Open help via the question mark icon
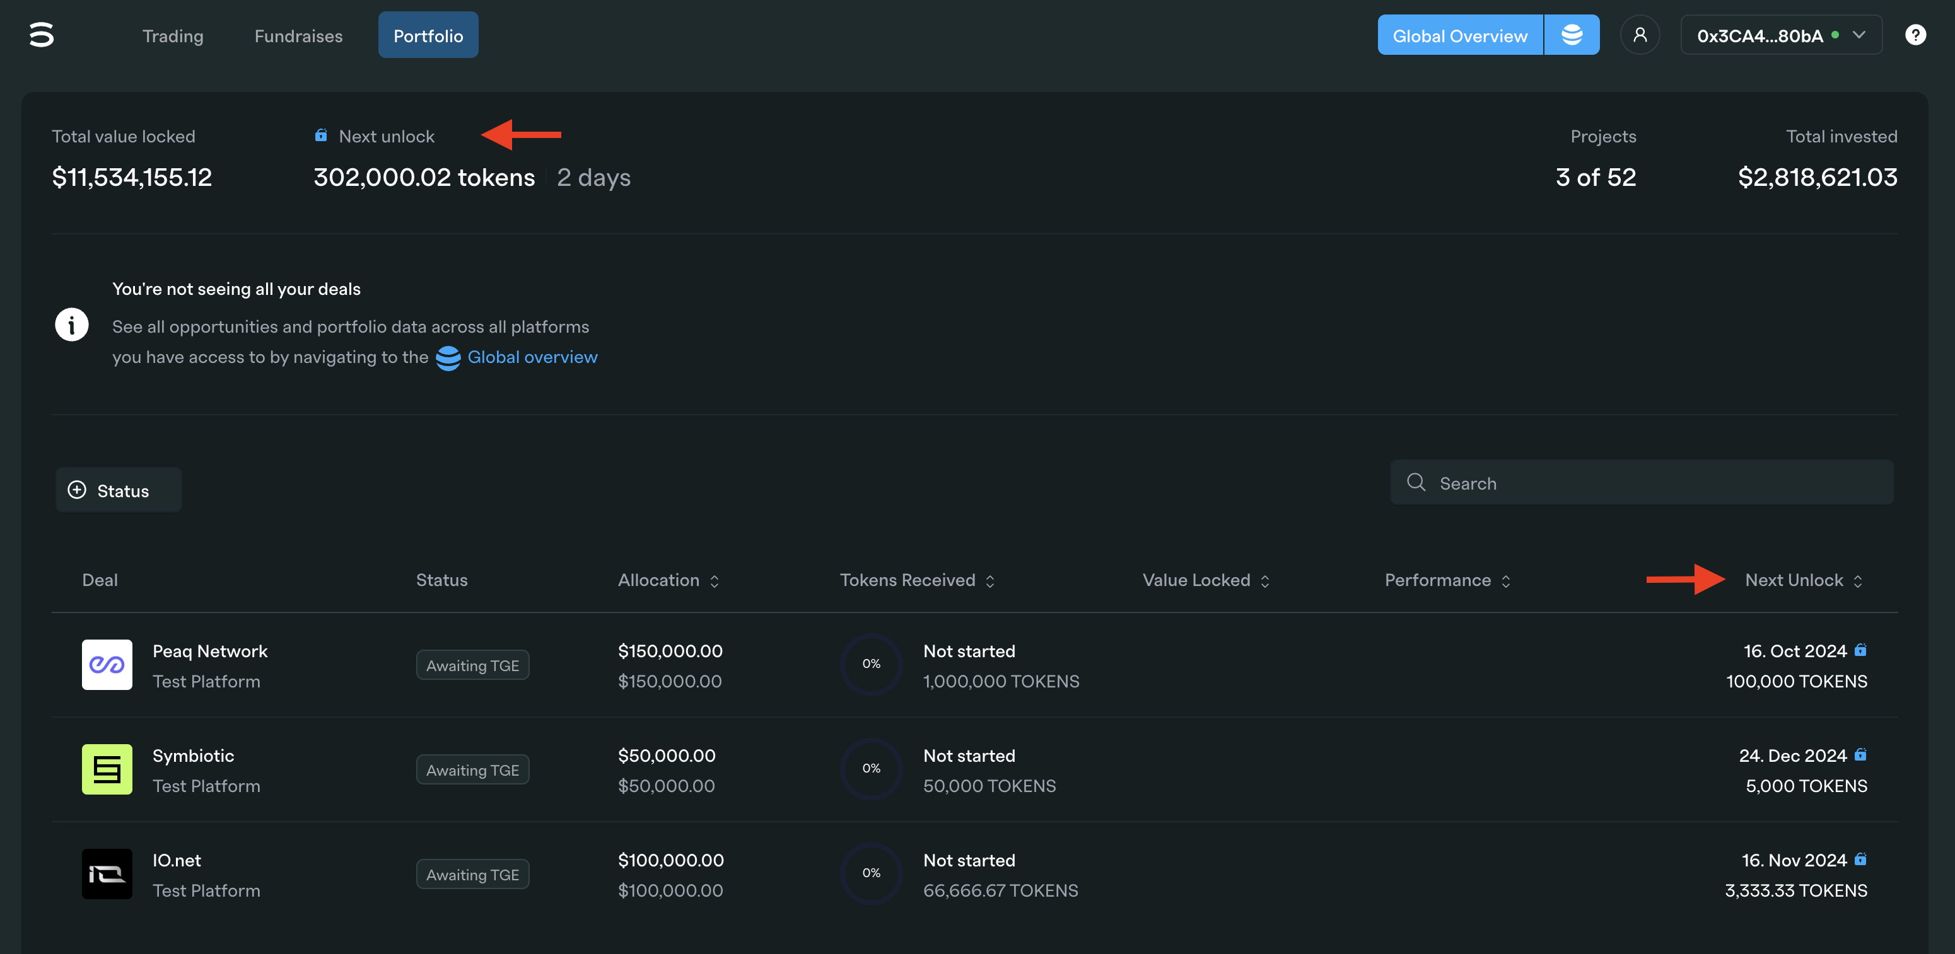The width and height of the screenshot is (1955, 954). [1915, 34]
